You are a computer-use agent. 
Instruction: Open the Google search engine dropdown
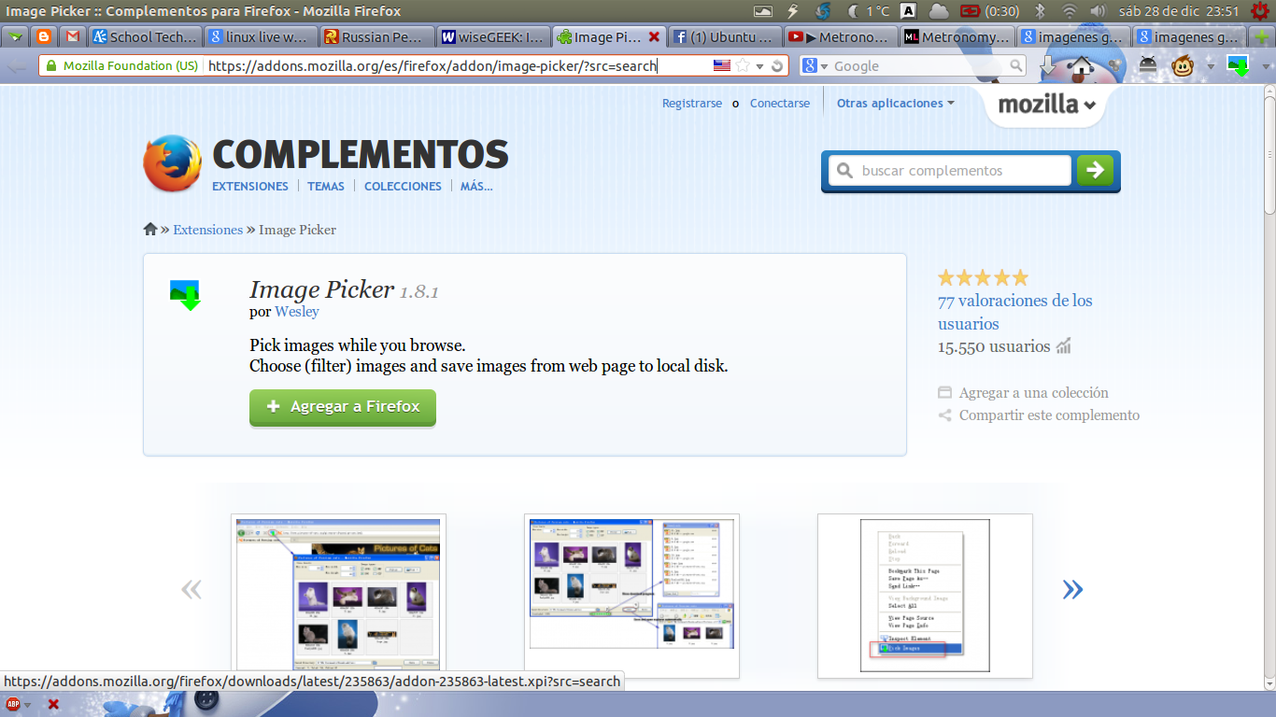click(815, 66)
